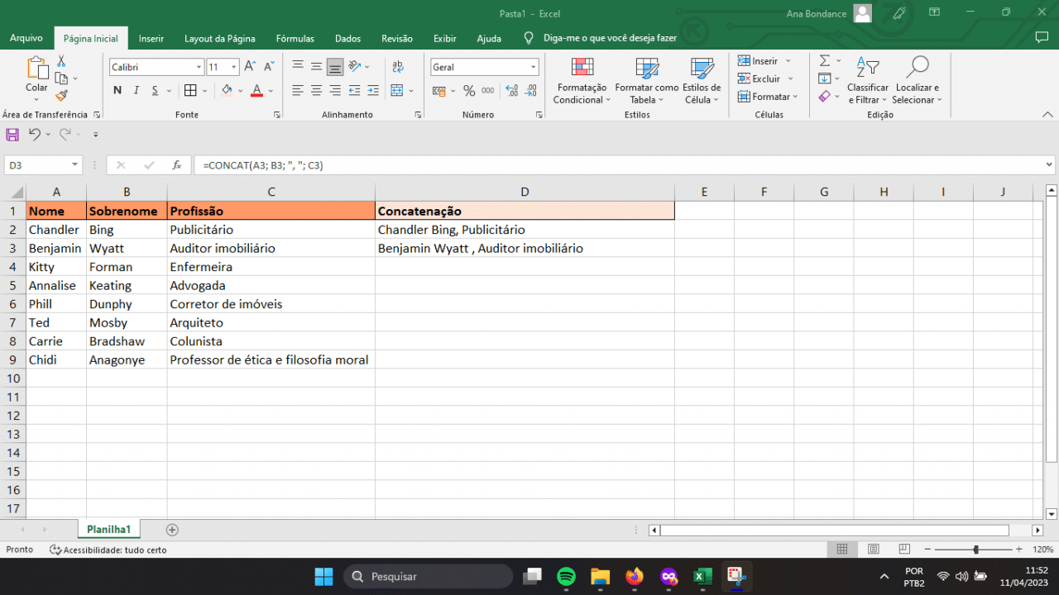Toggle italic formatting

point(135,90)
